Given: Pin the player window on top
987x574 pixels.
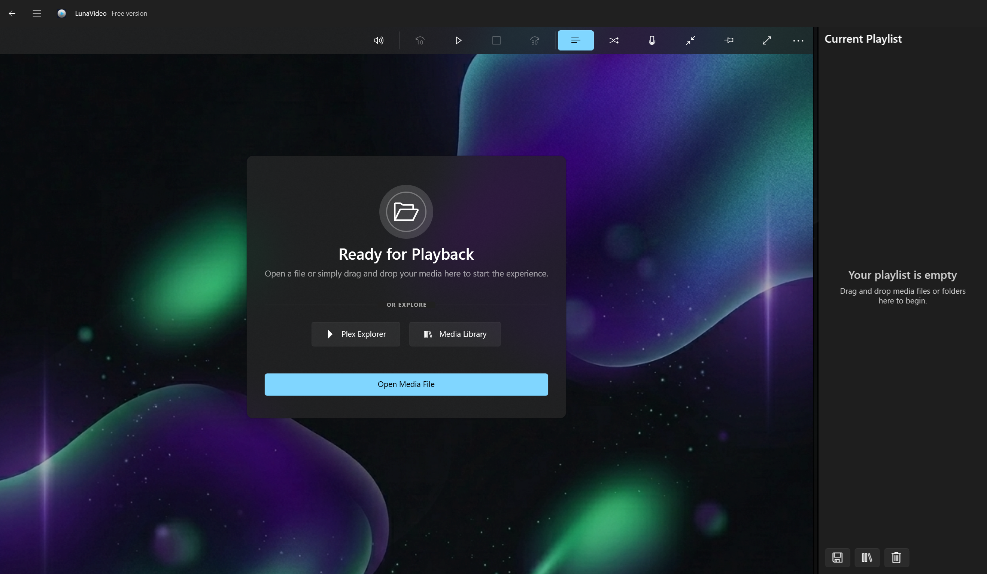Looking at the screenshot, I should point(729,40).
